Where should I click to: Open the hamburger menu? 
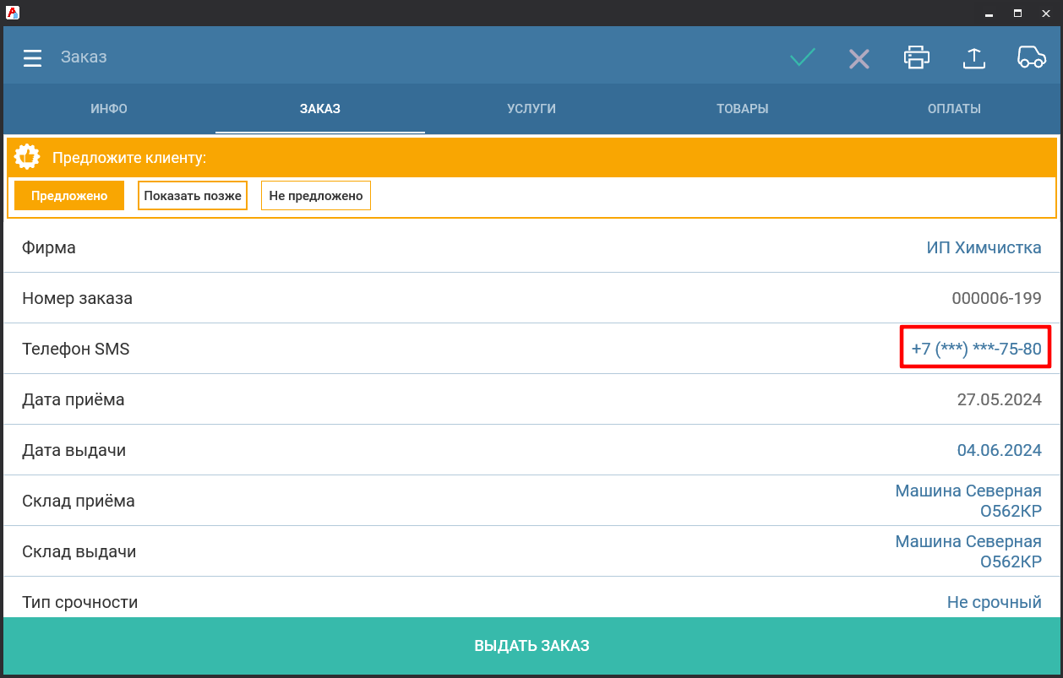pyautogui.click(x=32, y=57)
